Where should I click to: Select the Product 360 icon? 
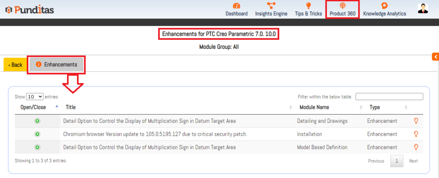point(342,6)
